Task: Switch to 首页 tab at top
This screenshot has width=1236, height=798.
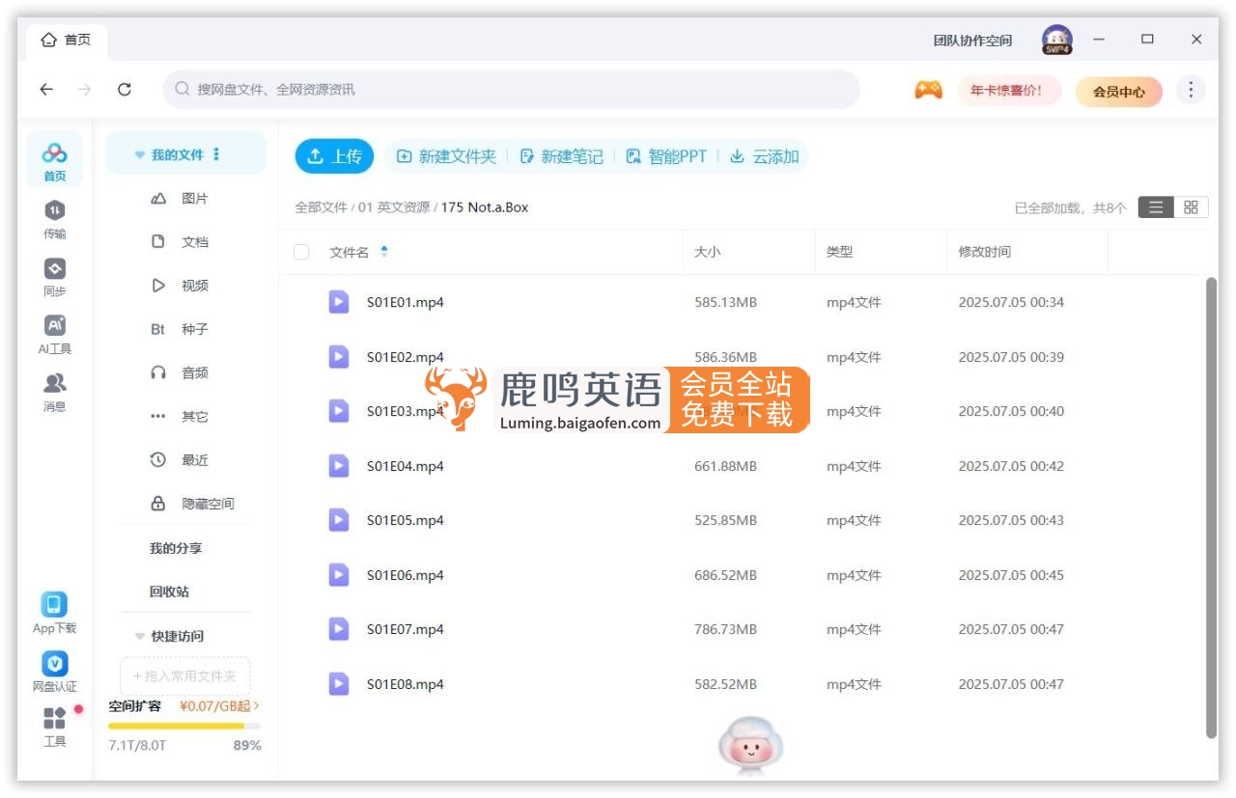Action: point(68,39)
